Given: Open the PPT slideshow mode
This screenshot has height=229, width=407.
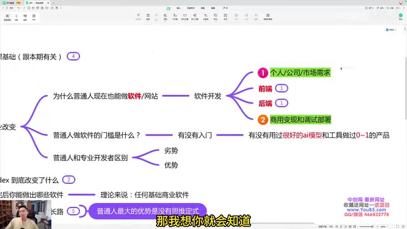Looking at the screenshot, I should (34, 17).
